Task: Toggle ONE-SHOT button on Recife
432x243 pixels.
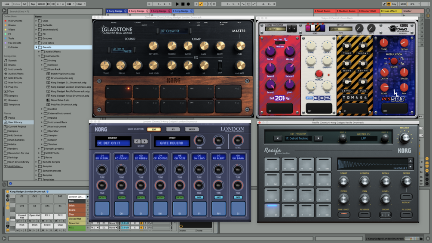Action: 343,214
